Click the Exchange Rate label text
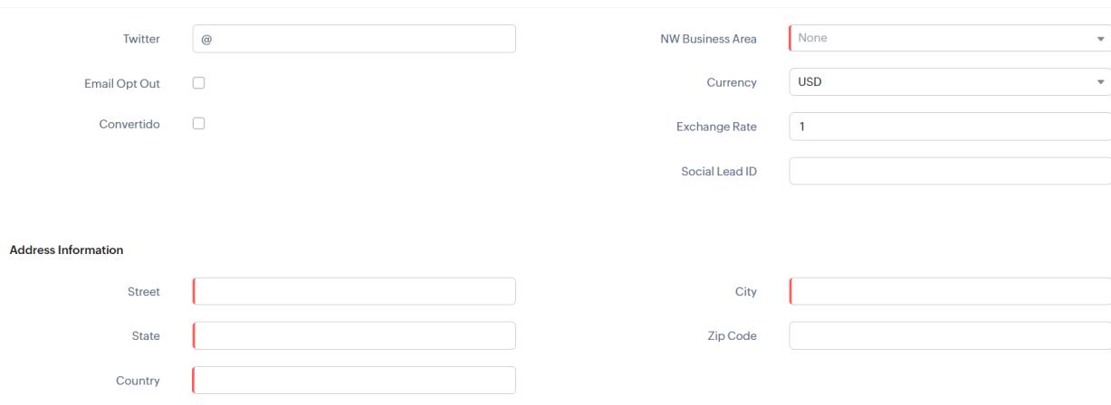Image resolution: width=1111 pixels, height=405 pixels. [716, 127]
